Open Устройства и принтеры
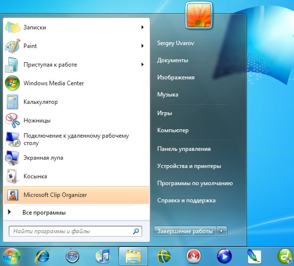This screenshot has width=294, height=266. click(x=189, y=166)
